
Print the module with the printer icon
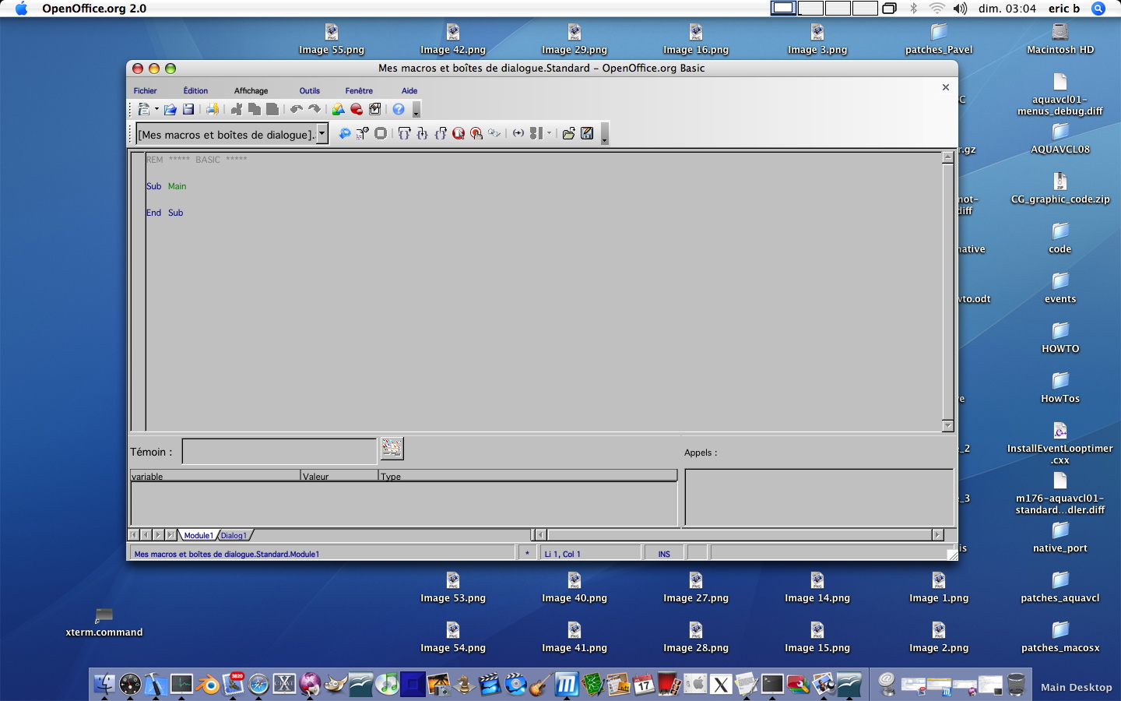(x=213, y=109)
